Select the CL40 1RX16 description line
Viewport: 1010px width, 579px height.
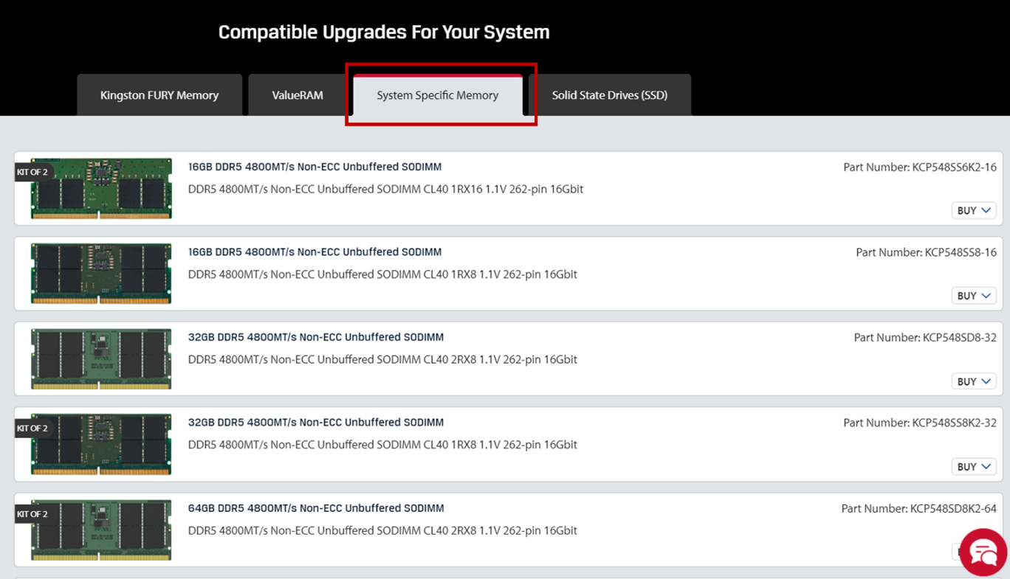coord(385,189)
